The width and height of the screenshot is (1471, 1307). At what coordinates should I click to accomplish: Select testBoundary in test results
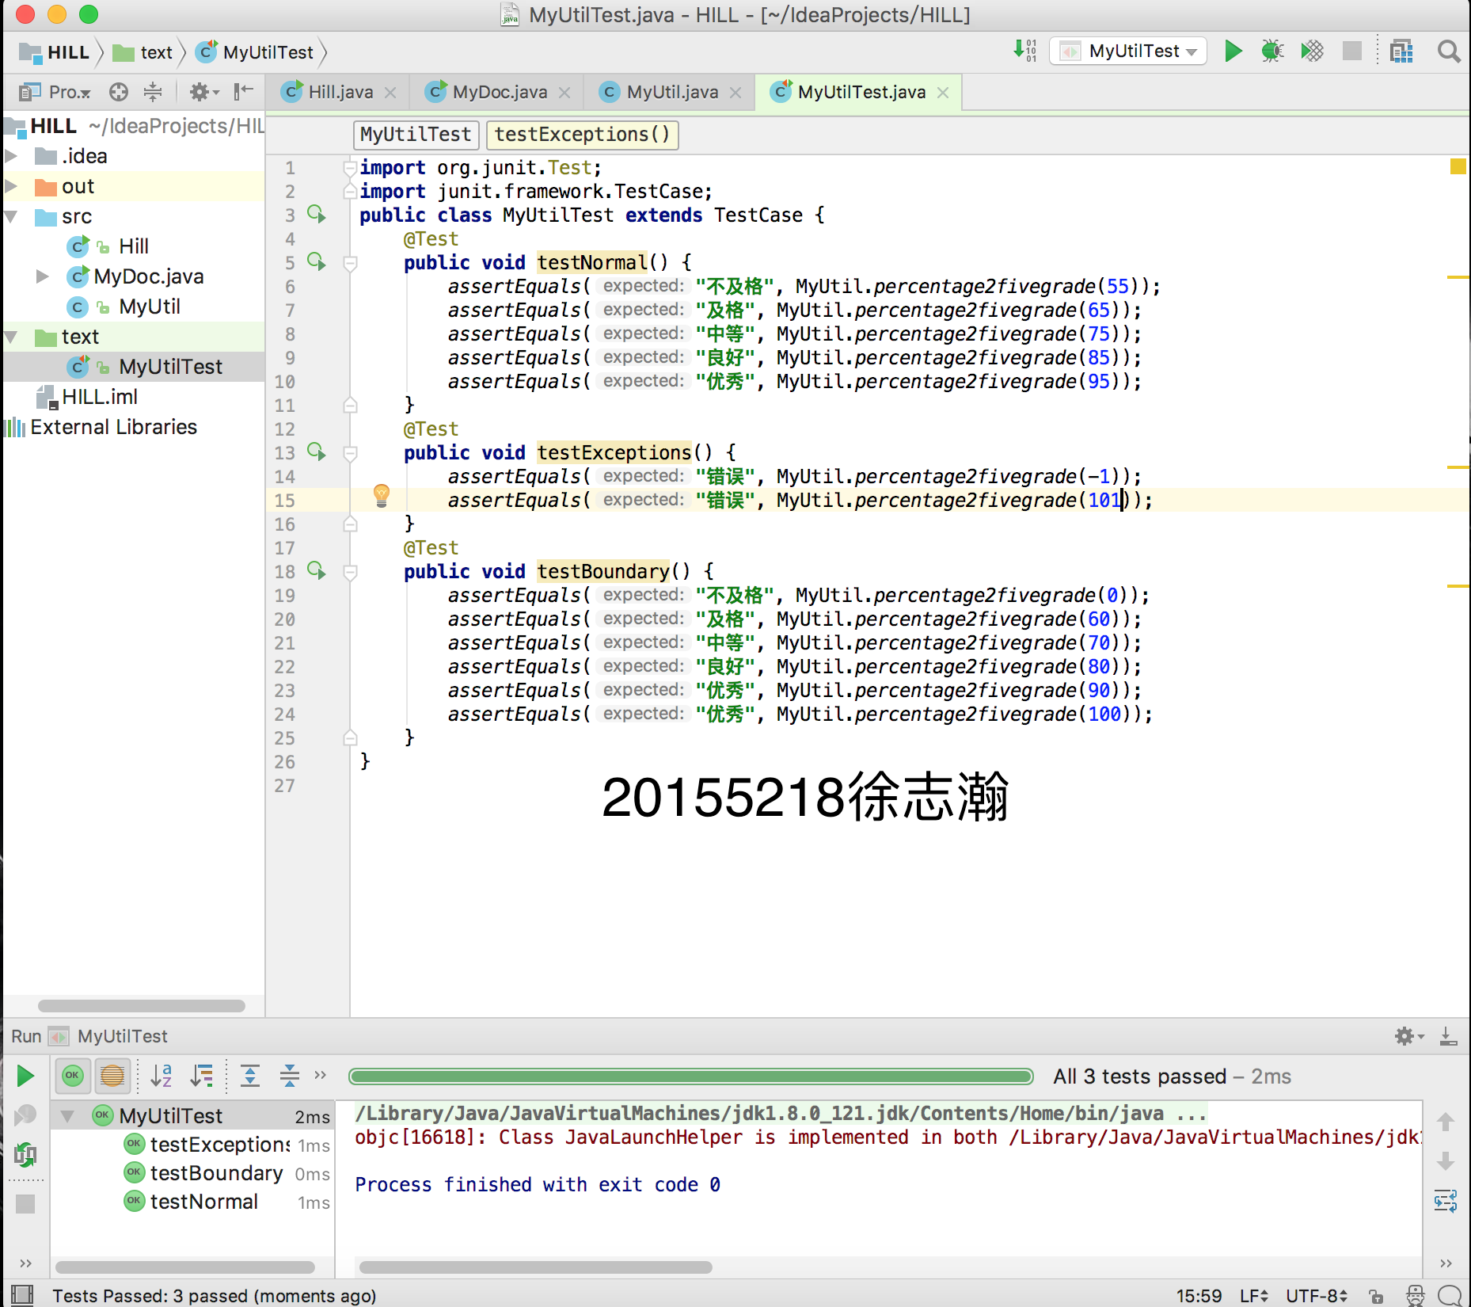(x=216, y=1173)
